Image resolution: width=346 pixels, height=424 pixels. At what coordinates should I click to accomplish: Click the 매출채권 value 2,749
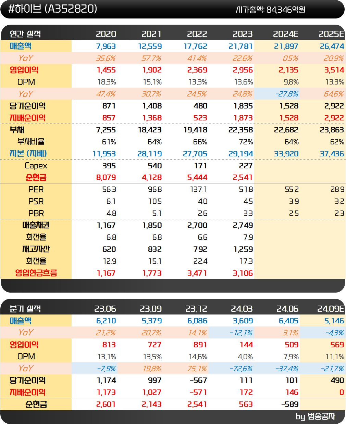click(x=243, y=225)
